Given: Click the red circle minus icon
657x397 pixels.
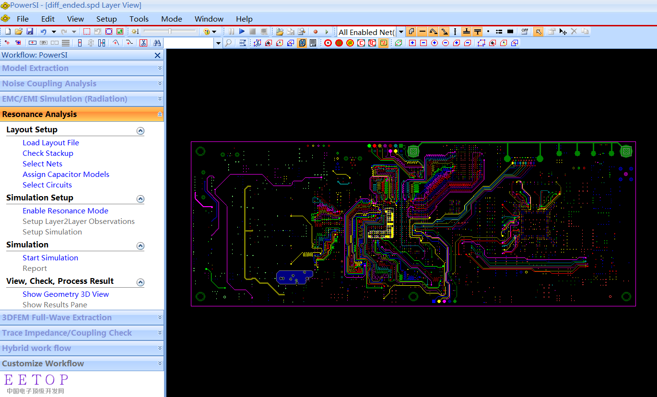Looking at the screenshot, I should 446,43.
